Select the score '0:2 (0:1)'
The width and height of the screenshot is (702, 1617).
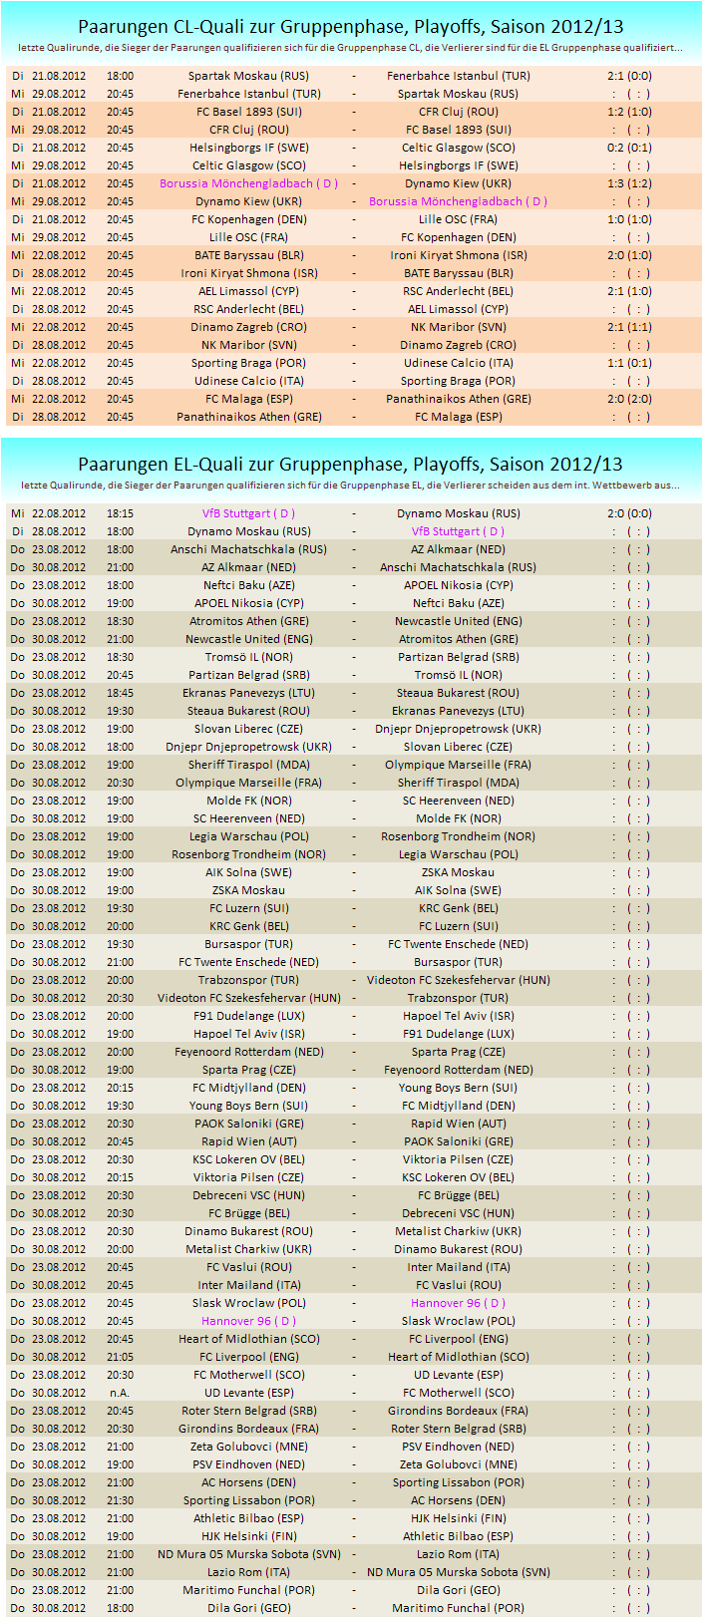click(629, 148)
